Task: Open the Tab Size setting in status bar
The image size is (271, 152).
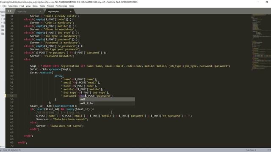Action: [x=251, y=150]
